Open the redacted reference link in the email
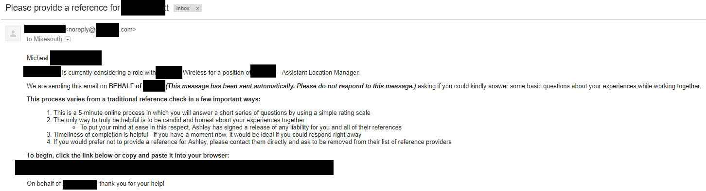Screen dimensions: 706x191 [x=174, y=167]
